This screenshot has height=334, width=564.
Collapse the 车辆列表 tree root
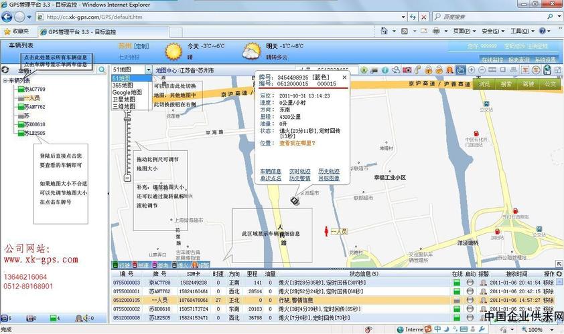coord(5,81)
